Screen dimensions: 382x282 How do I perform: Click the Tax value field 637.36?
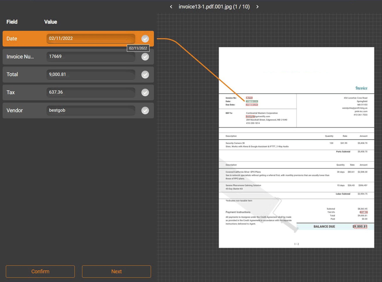[x=90, y=92]
